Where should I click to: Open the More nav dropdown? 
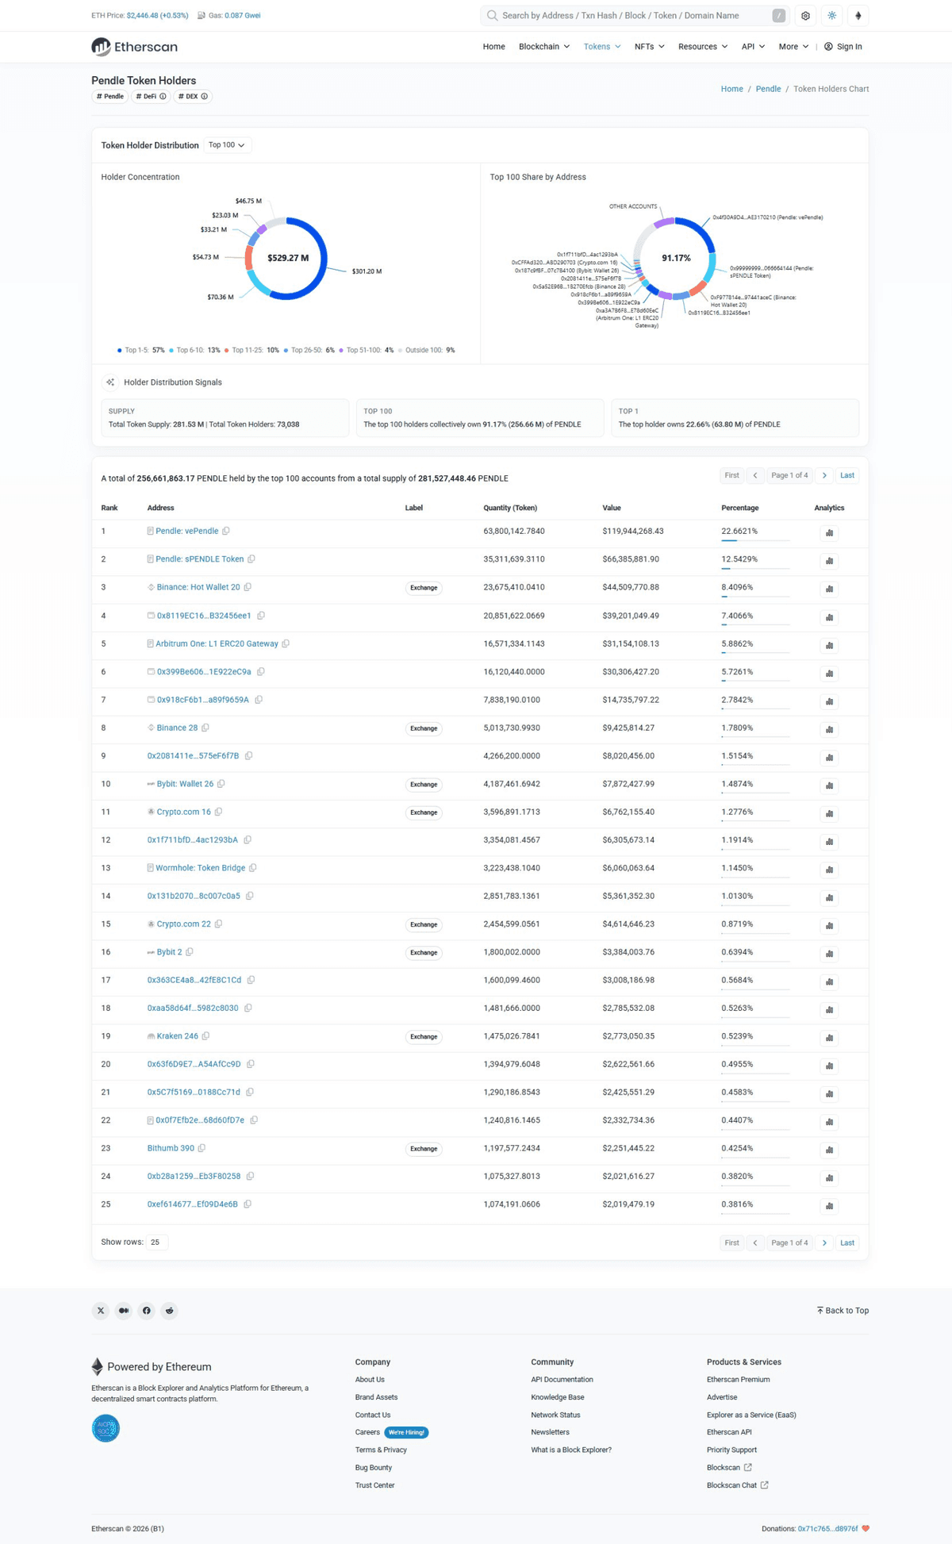pyautogui.click(x=793, y=47)
